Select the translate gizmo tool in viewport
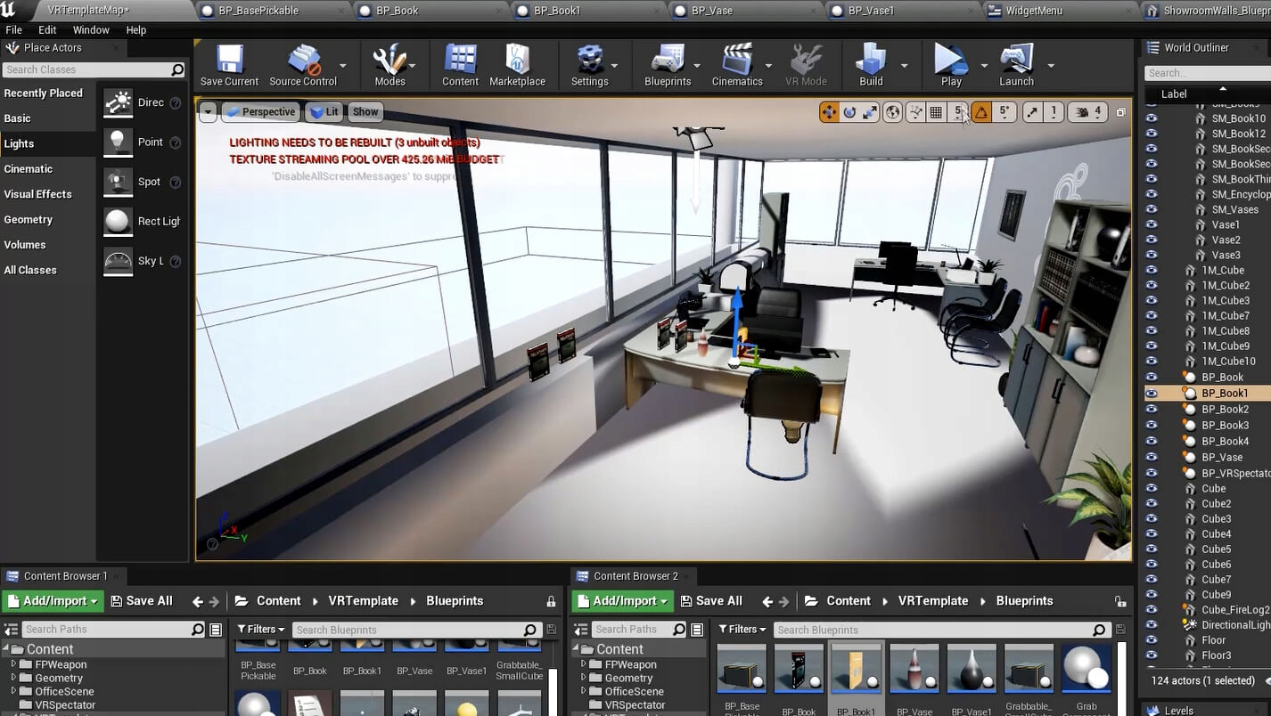 pyautogui.click(x=829, y=112)
